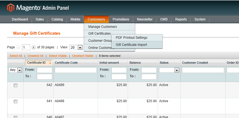This screenshot has width=239, height=118.
Task: Check the row for certificate 640
Action: click(15, 117)
